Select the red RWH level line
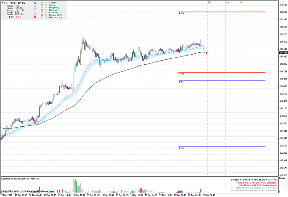 pos(222,73)
